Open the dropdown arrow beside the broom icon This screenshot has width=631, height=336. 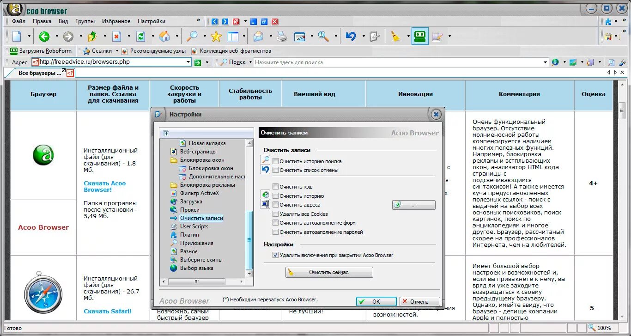[x=408, y=37]
